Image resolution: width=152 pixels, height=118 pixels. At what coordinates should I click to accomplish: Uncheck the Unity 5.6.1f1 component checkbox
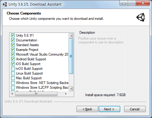13,35
